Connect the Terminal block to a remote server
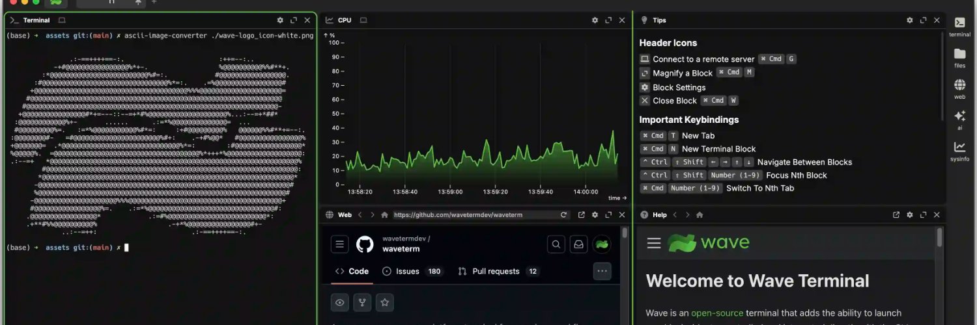 (62, 20)
